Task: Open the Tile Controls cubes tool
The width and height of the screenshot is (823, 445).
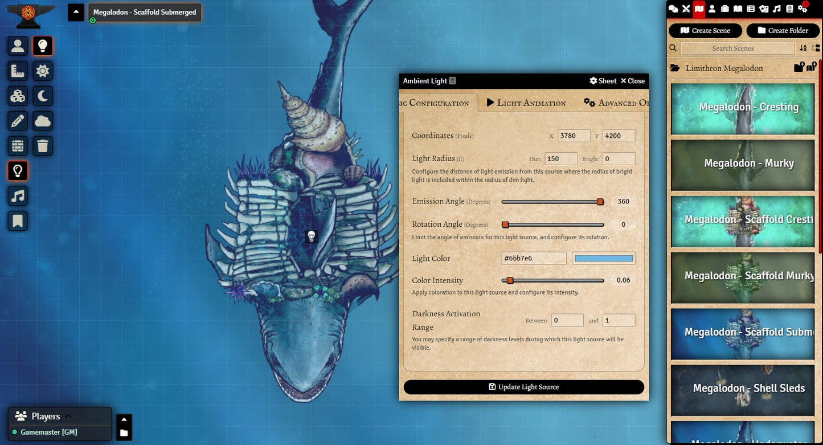Action: 18,96
